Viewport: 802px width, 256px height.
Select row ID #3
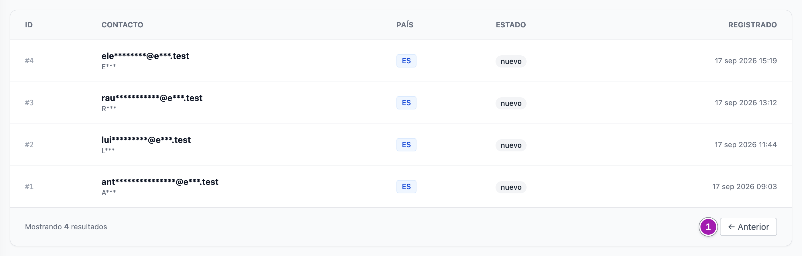point(29,103)
